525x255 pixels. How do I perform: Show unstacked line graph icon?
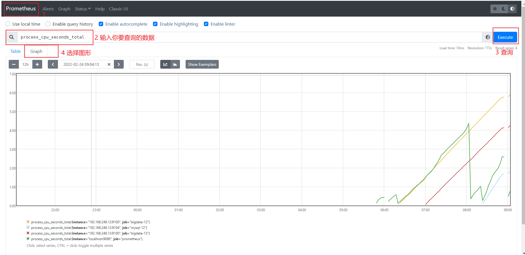pos(165,64)
